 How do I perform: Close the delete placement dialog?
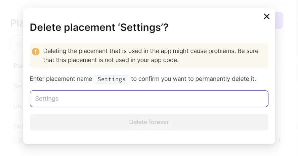pyautogui.click(x=267, y=16)
